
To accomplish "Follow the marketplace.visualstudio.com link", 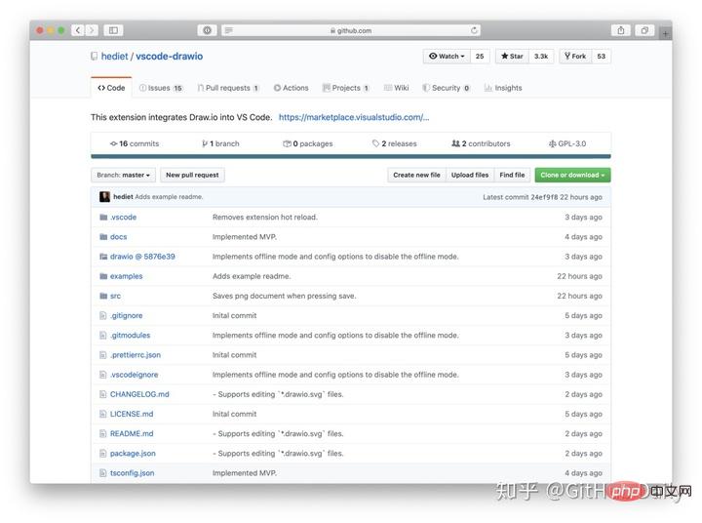I will click(x=354, y=117).
